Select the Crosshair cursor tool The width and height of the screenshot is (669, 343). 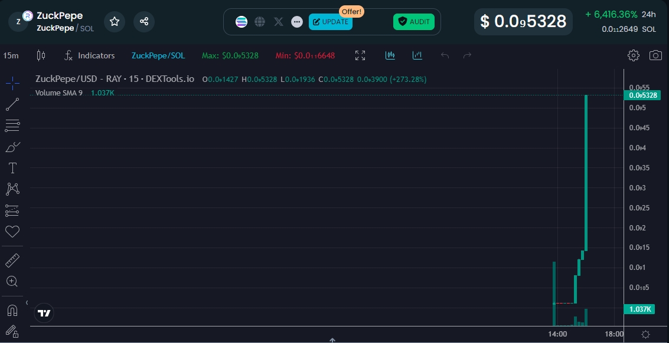(x=12, y=83)
